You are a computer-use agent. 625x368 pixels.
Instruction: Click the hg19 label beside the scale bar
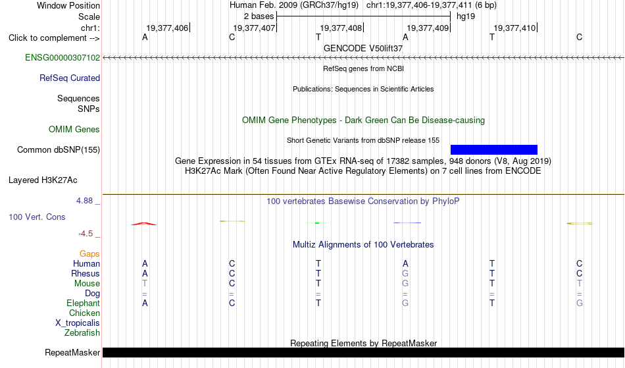pos(466,16)
